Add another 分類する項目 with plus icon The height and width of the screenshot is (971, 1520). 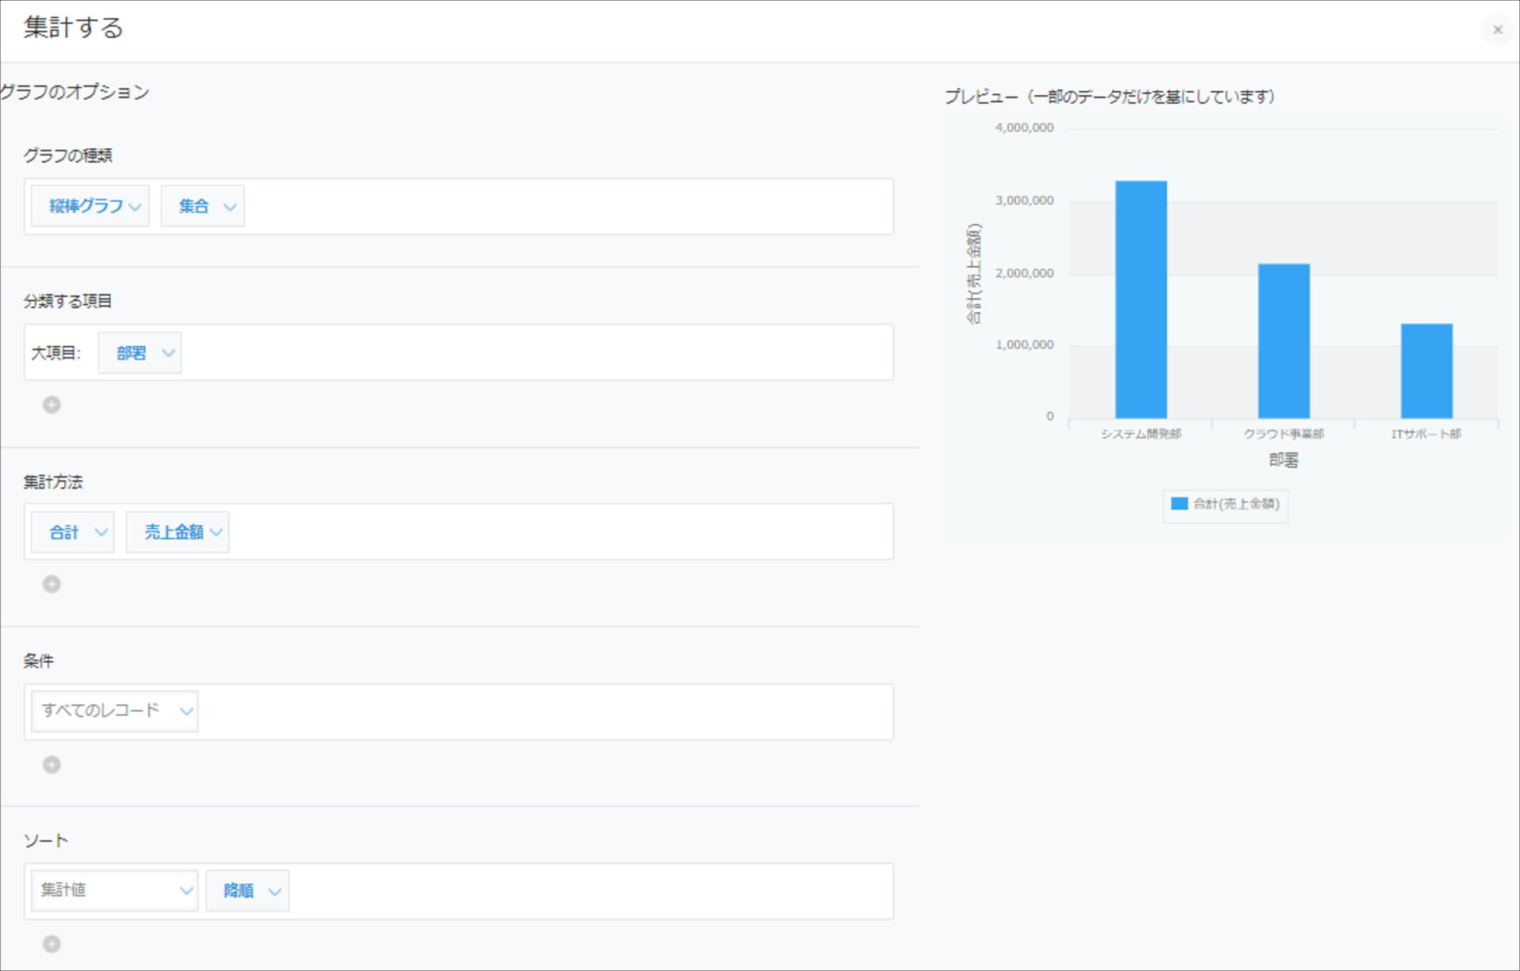51,406
